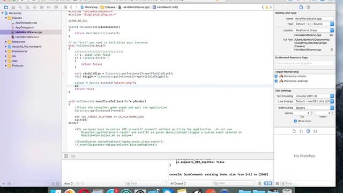Show the Quick Help inspector
Screen dimensions: 343x193
[x=308, y=7]
